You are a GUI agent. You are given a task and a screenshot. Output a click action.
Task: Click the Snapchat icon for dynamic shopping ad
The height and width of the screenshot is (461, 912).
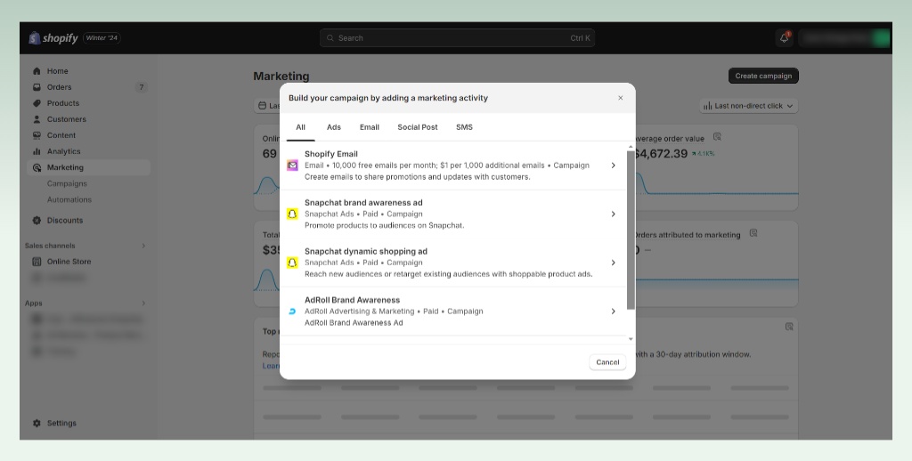pos(292,263)
